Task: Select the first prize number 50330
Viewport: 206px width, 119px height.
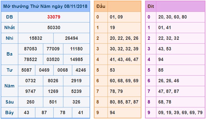Action: [x=54, y=28]
